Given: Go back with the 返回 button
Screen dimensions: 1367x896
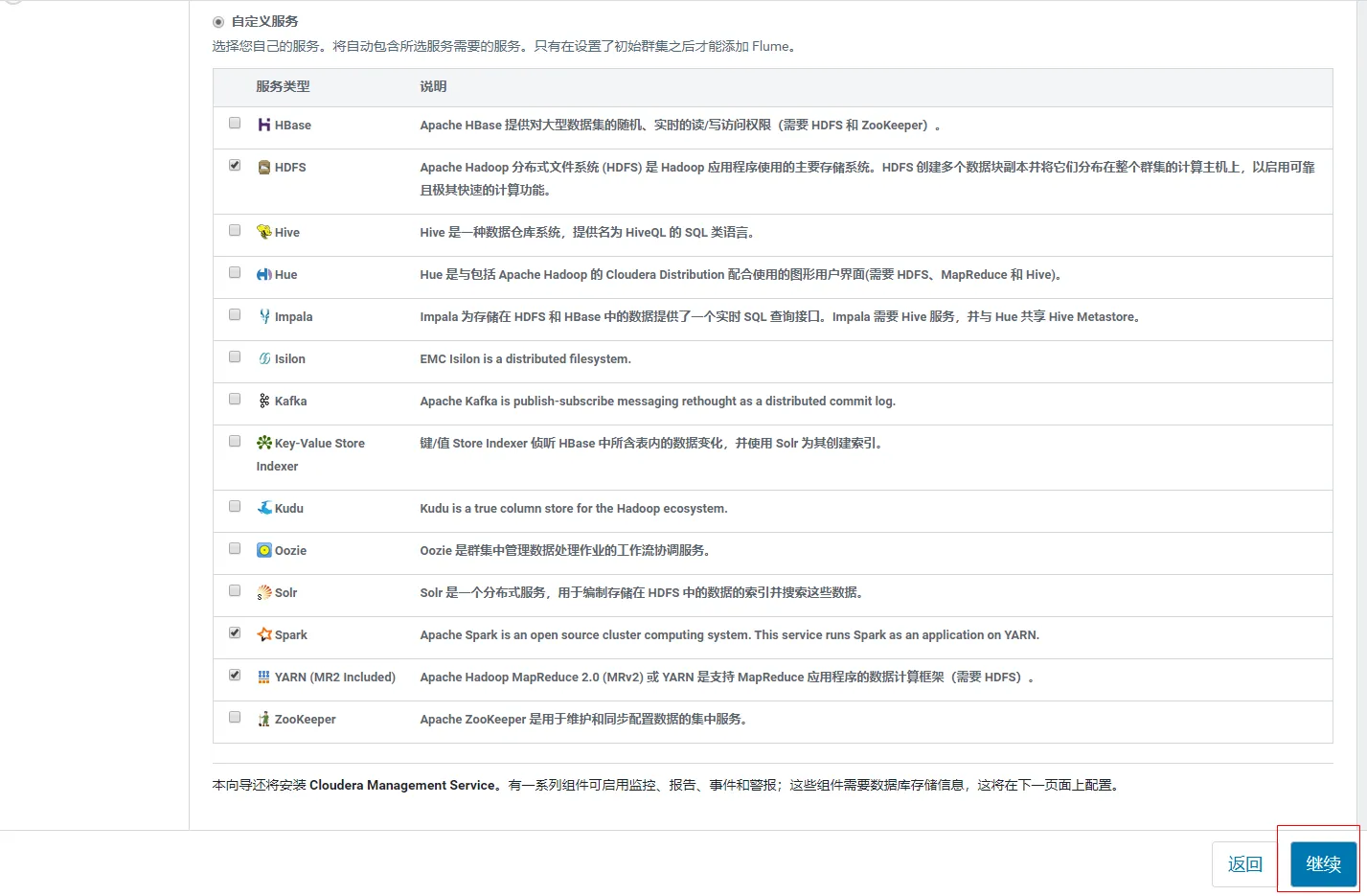Looking at the screenshot, I should click(1244, 864).
